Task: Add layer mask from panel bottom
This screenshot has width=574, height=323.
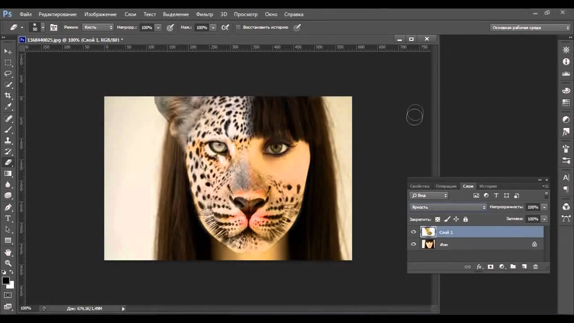Action: tap(491, 266)
